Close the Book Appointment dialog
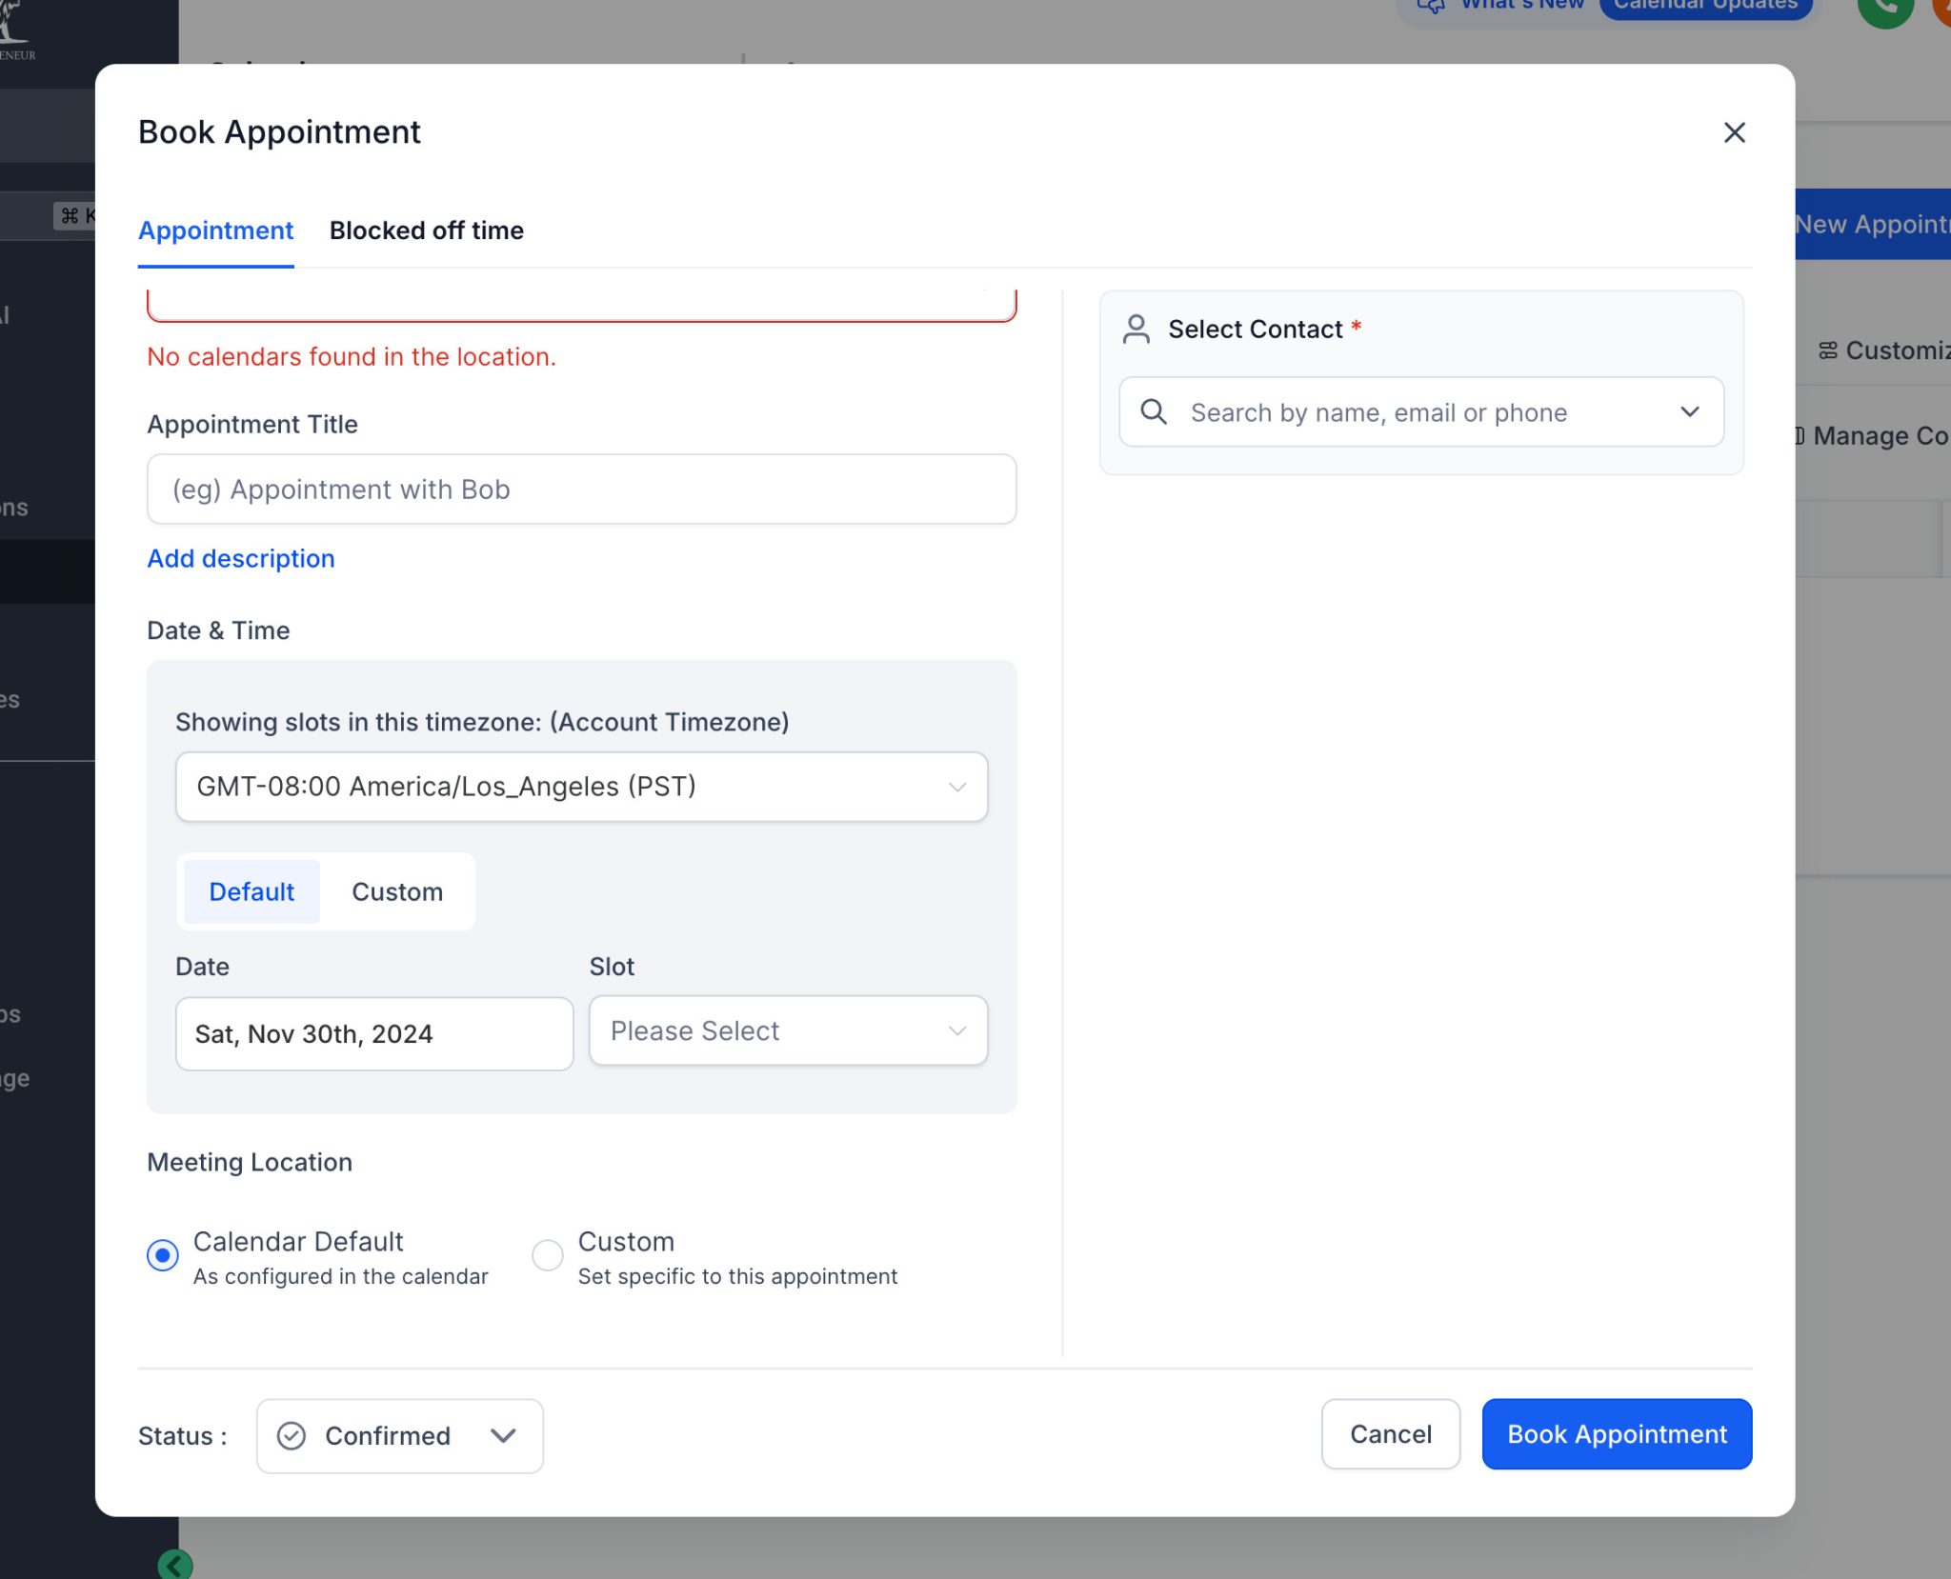1951x1579 pixels. [1735, 132]
